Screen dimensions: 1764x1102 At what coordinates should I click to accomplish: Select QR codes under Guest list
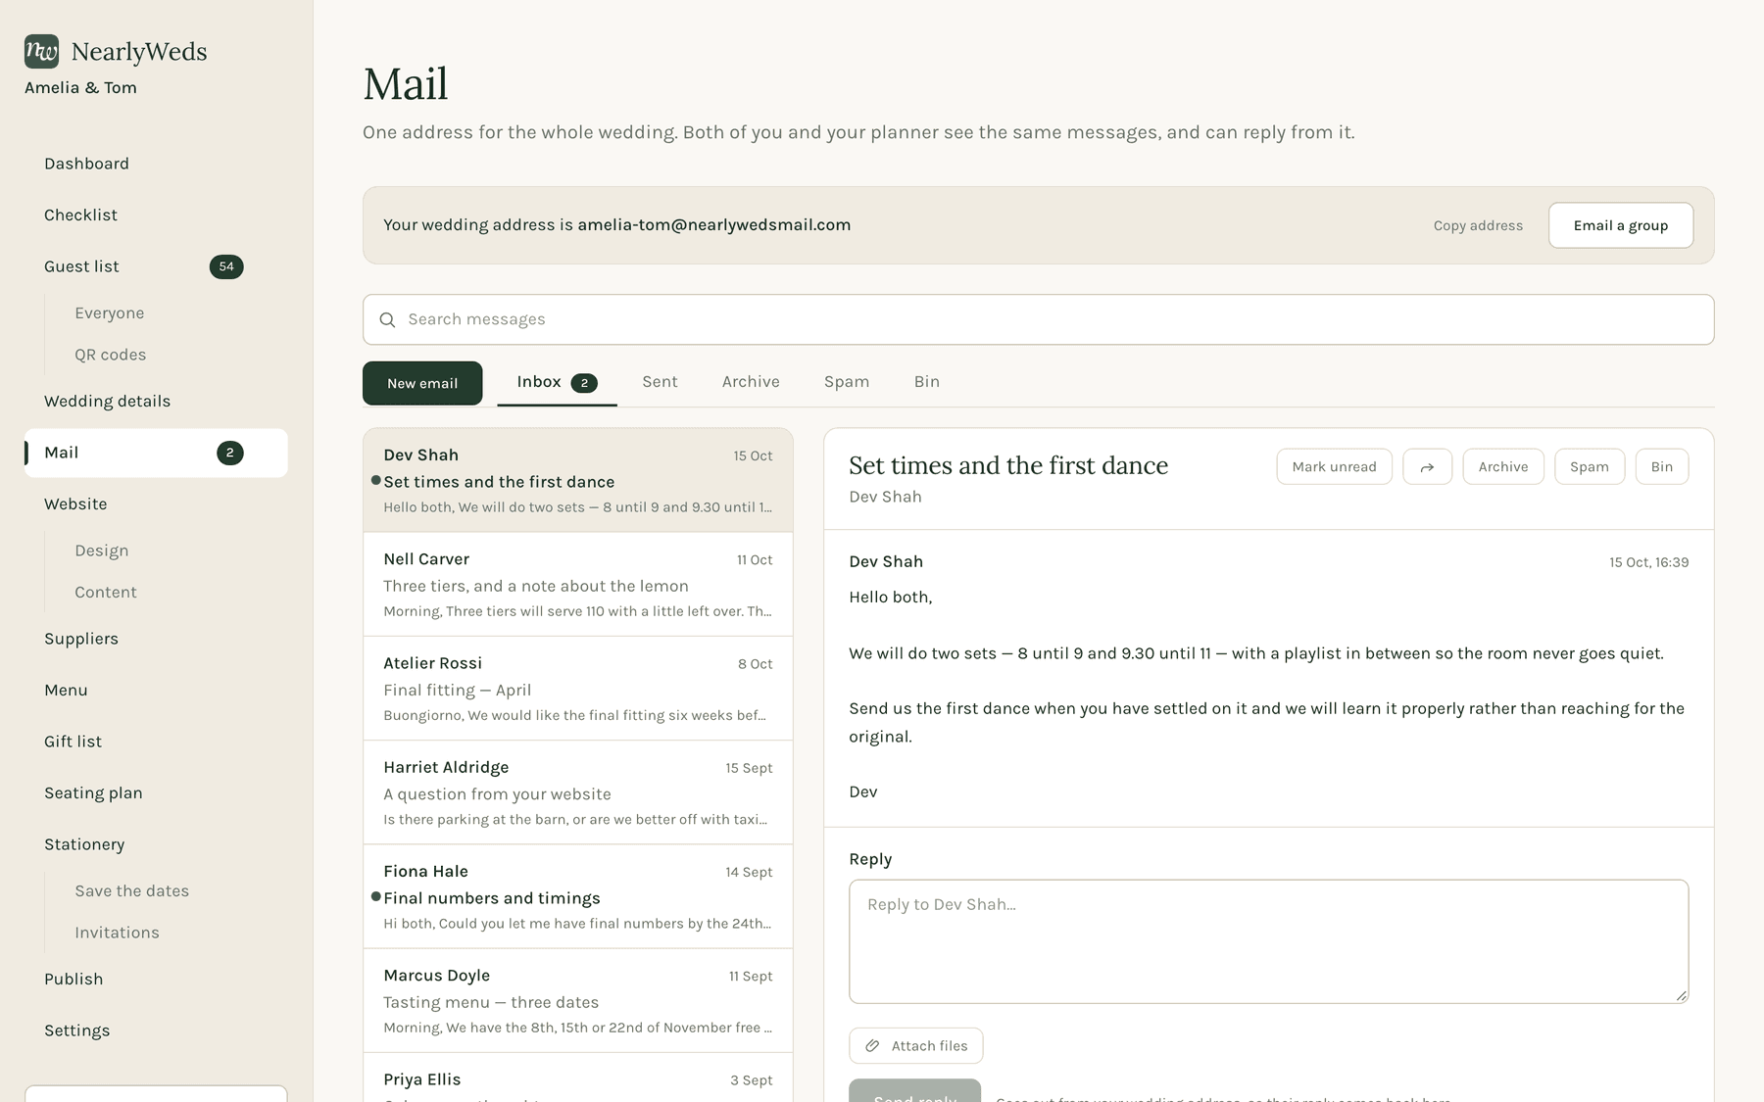point(111,355)
